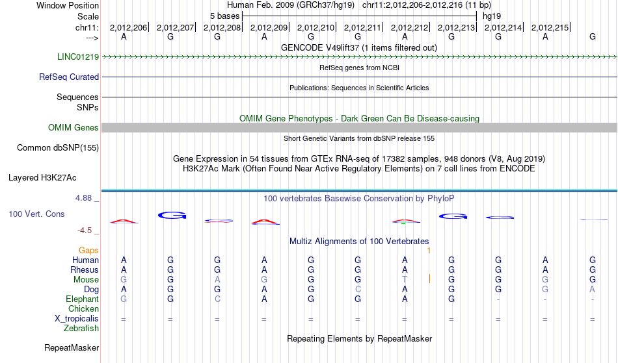618x363 pixels.
Task: Click the red A logo under 2,012,206
Action: click(124, 221)
